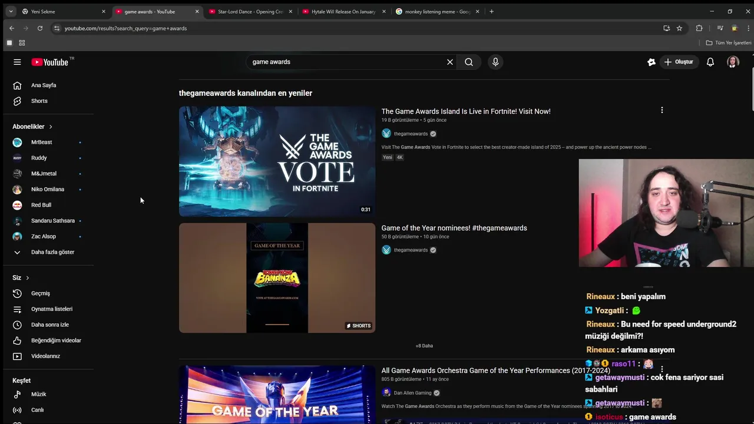The width and height of the screenshot is (754, 424).
Task: Open Chrome three-dot menu
Action: pyautogui.click(x=748, y=28)
